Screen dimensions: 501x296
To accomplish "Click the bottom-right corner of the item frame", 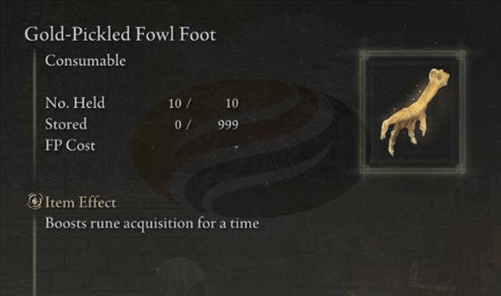I will pyautogui.click(x=460, y=169).
